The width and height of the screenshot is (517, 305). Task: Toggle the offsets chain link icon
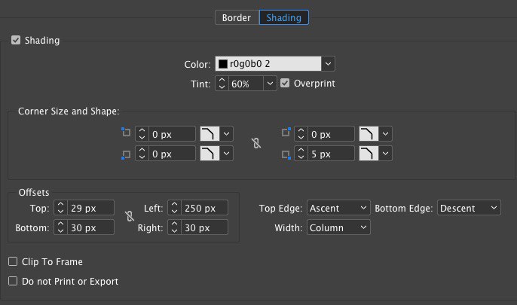(x=130, y=216)
